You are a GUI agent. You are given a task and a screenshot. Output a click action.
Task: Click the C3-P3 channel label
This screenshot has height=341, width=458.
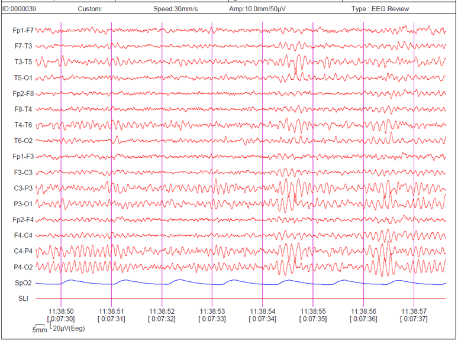click(23, 188)
